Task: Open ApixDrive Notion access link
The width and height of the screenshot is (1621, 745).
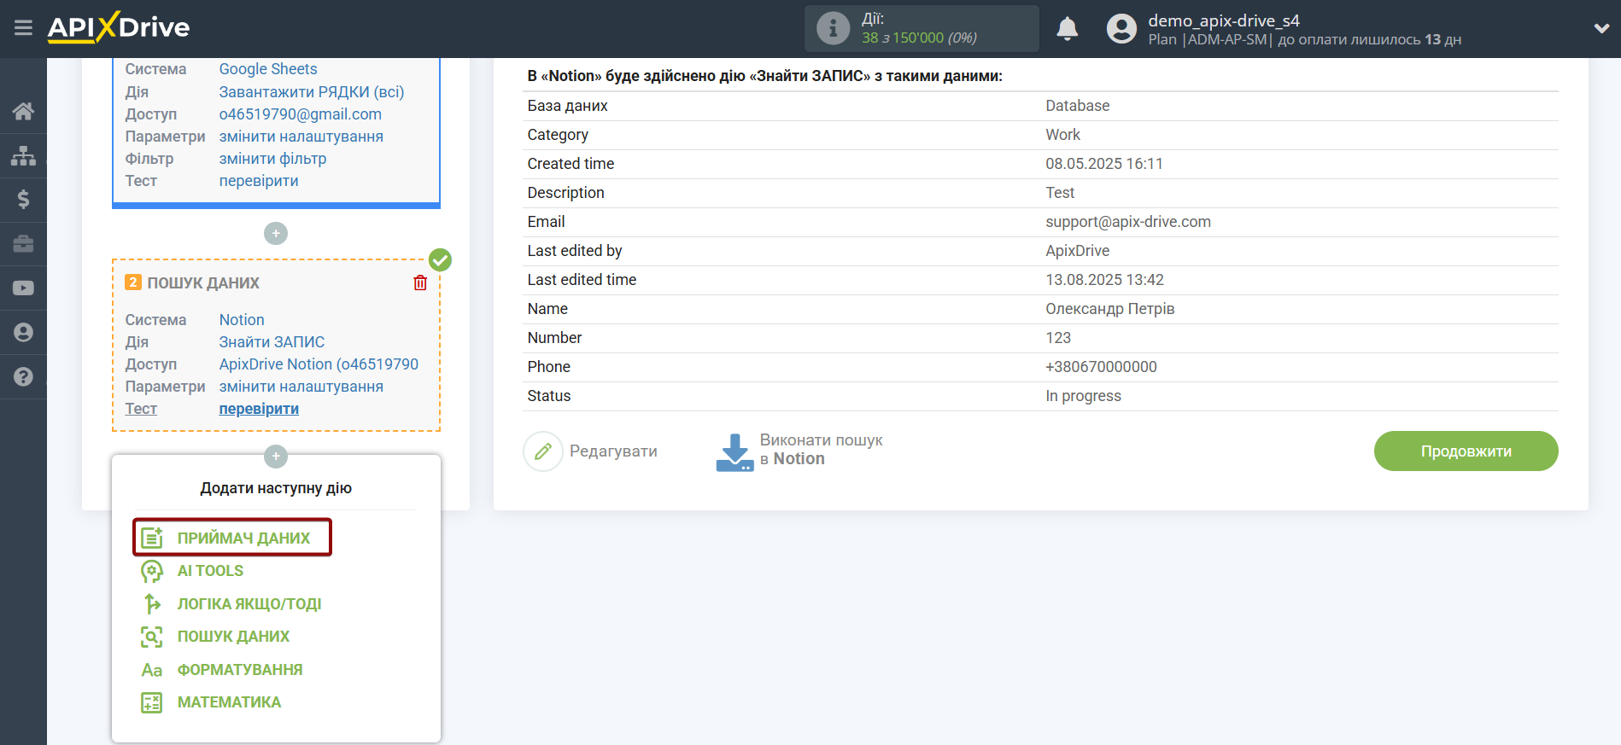Action: tap(319, 364)
